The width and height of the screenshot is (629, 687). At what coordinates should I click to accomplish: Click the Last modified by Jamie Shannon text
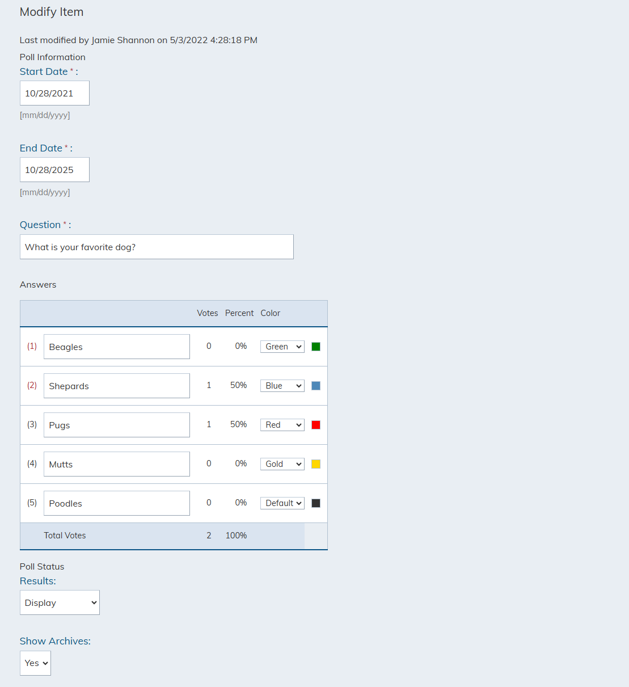click(x=138, y=40)
